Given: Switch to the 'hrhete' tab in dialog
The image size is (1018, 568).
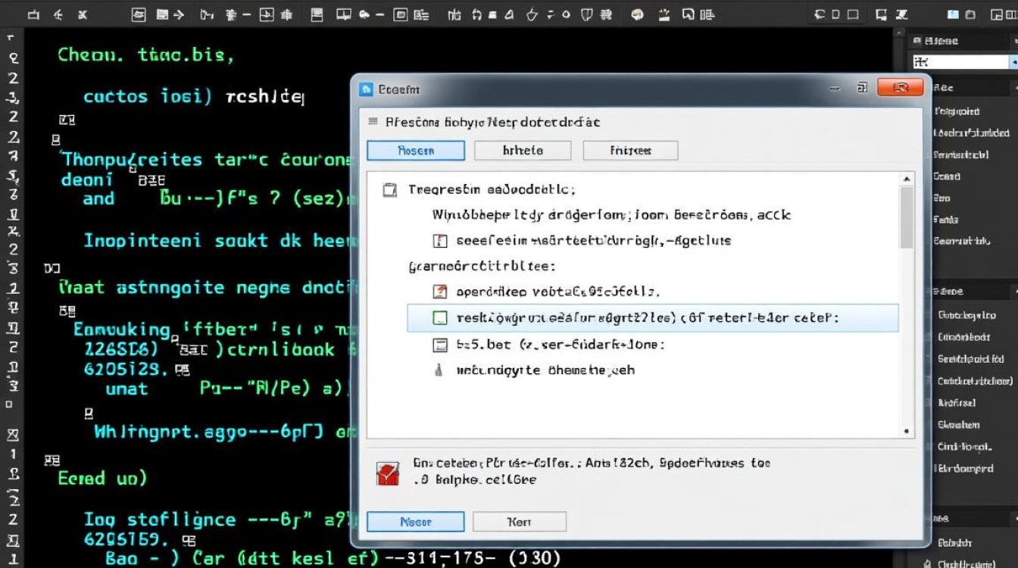Looking at the screenshot, I should point(523,151).
